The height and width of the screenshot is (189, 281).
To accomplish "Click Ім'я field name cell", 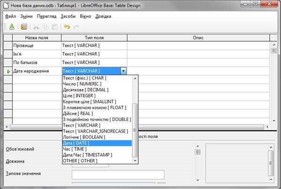I will (37, 54).
